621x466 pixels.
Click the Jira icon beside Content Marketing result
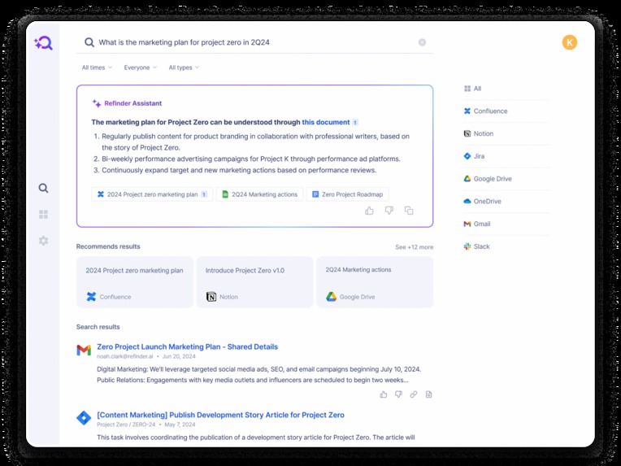(84, 418)
